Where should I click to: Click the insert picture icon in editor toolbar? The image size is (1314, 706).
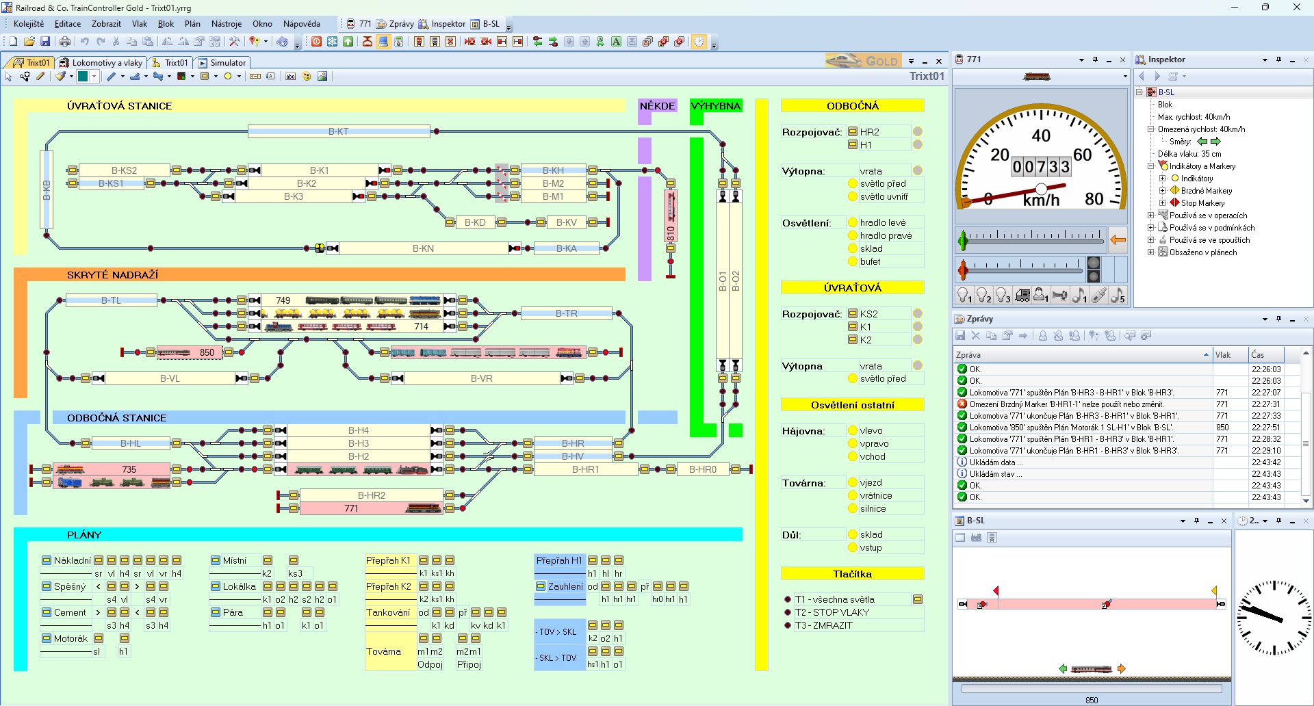click(322, 77)
